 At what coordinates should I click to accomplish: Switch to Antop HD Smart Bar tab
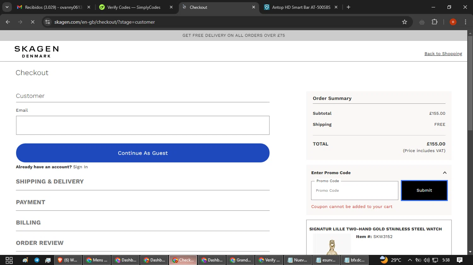(x=301, y=7)
